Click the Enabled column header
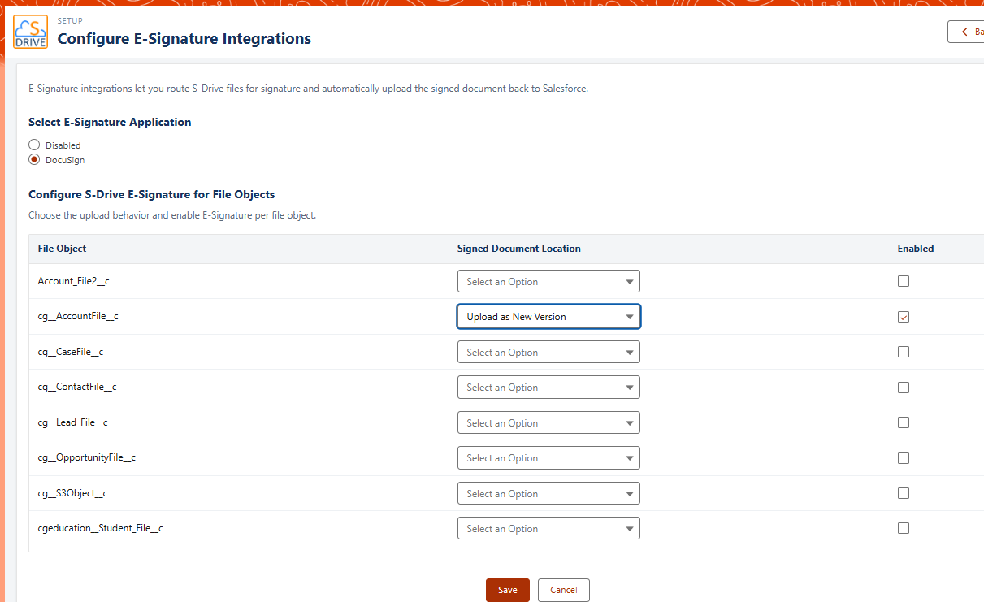 (x=916, y=249)
